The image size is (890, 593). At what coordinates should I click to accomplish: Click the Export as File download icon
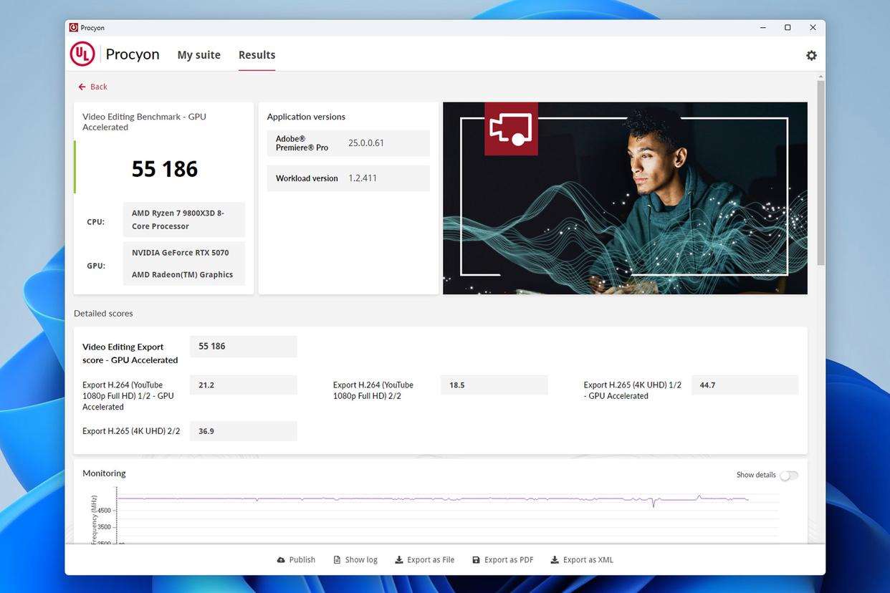(x=399, y=560)
